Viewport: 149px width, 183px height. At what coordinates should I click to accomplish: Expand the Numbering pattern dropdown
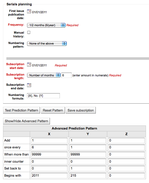[x=47, y=44]
